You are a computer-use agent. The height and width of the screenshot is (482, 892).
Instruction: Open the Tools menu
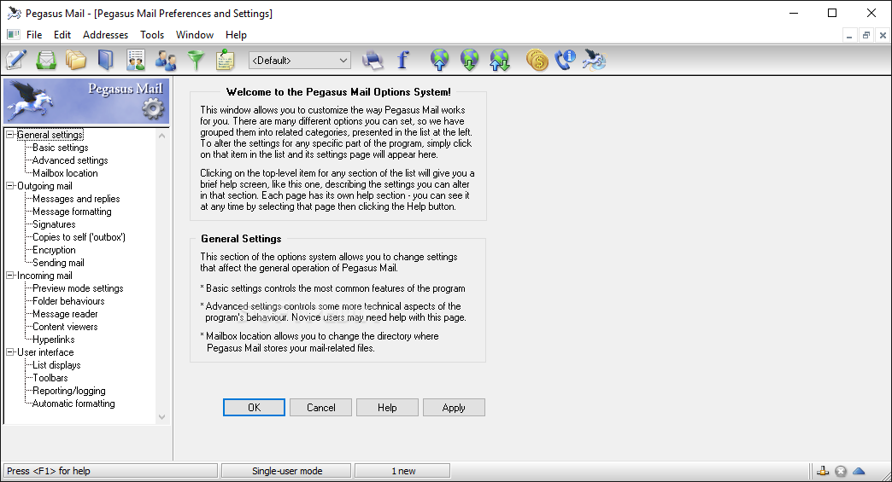(152, 35)
